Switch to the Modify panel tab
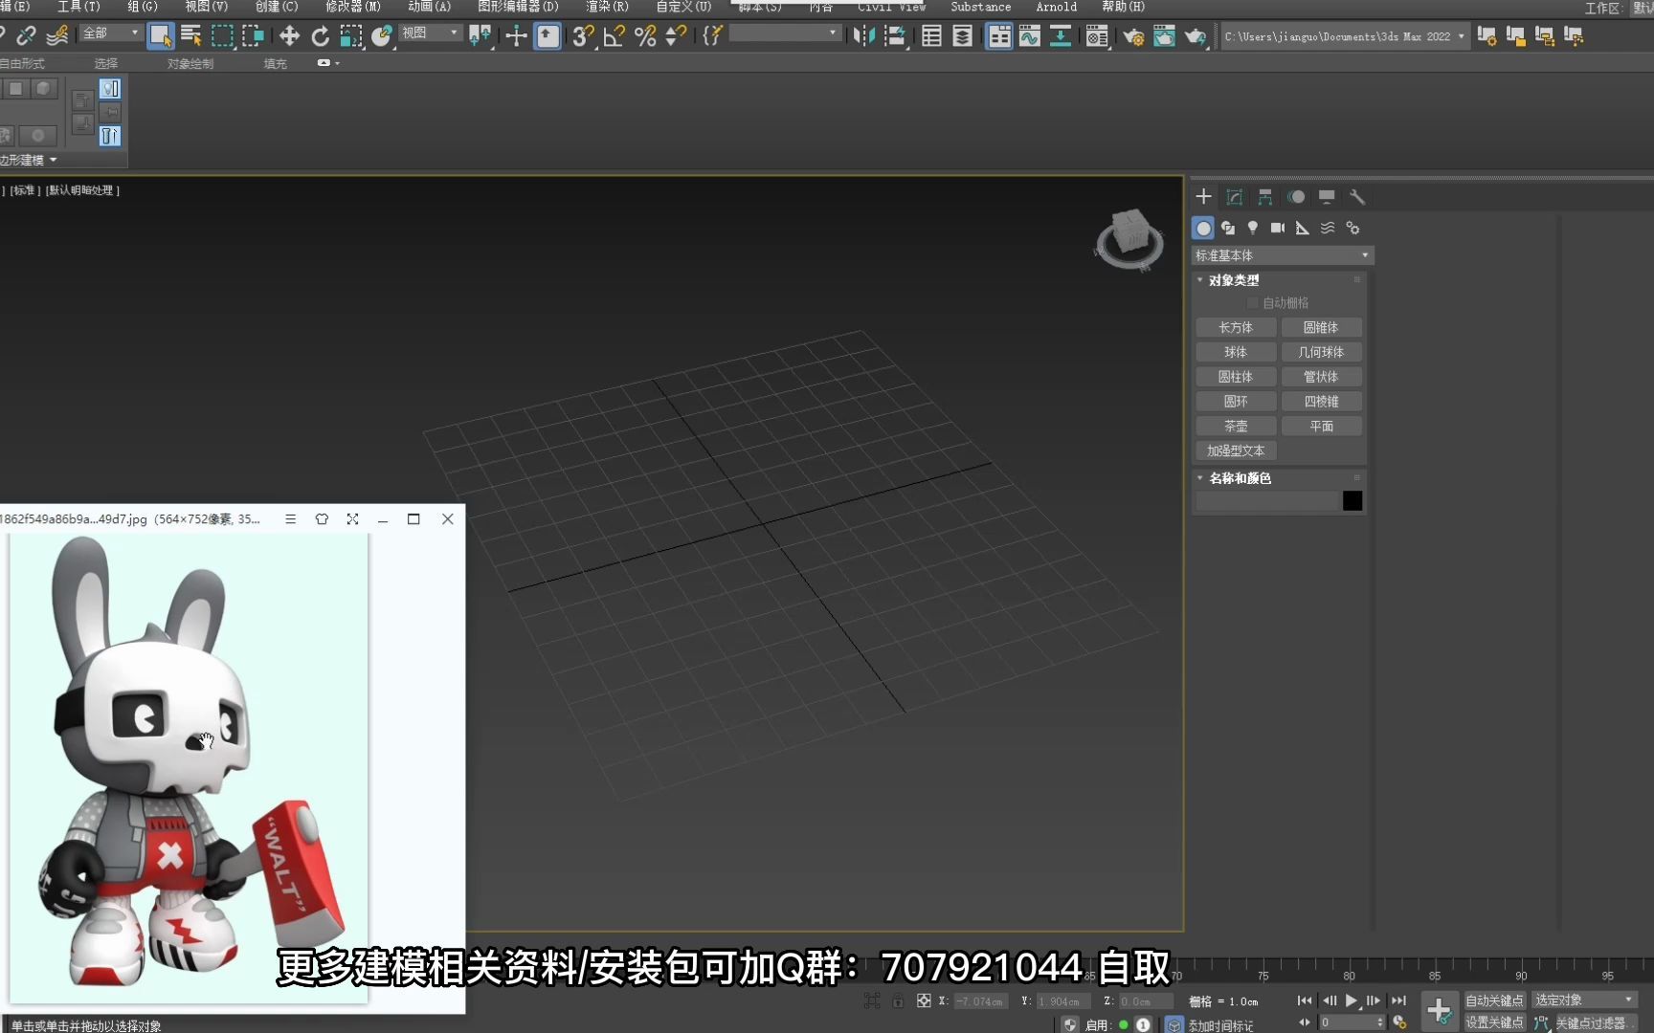This screenshot has height=1033, width=1654. point(1235,197)
